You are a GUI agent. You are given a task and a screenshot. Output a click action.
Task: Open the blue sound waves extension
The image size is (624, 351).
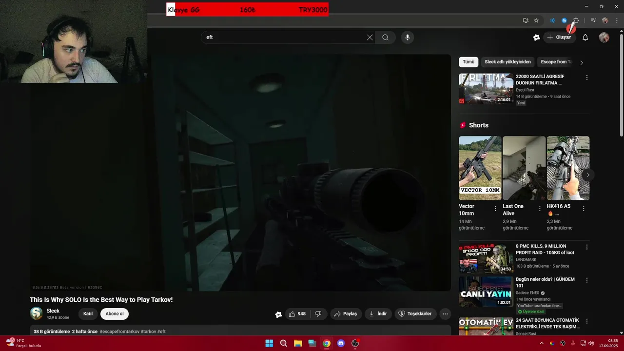[552, 20]
